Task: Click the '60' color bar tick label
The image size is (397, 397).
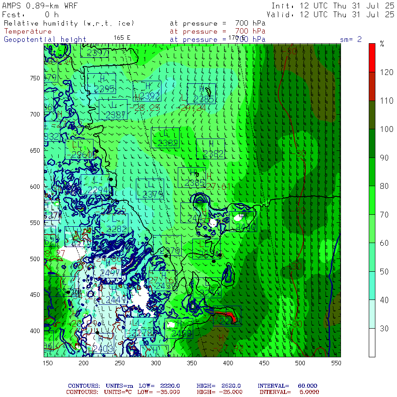Action: (x=384, y=243)
